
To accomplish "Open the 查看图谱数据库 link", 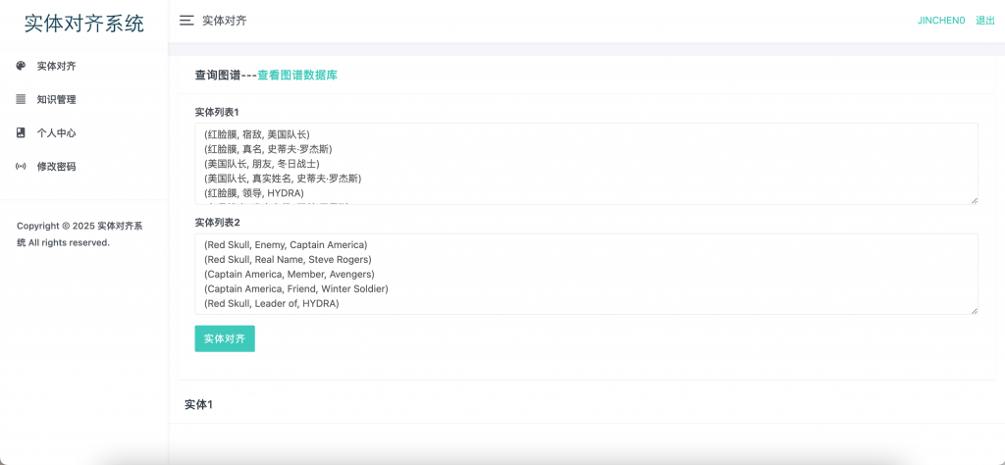I will tap(297, 75).
